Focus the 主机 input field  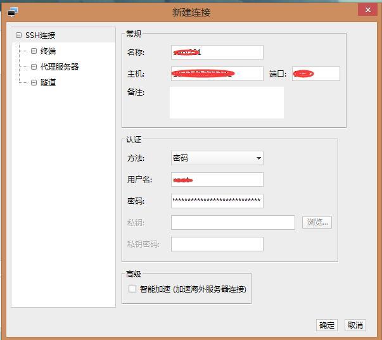[217, 73]
